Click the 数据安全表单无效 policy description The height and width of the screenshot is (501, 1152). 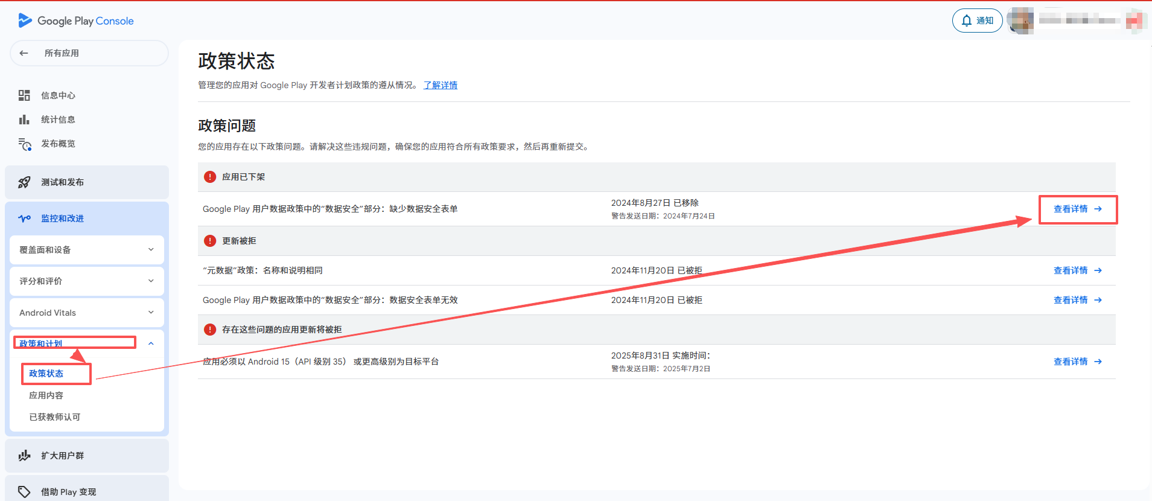tap(330, 300)
